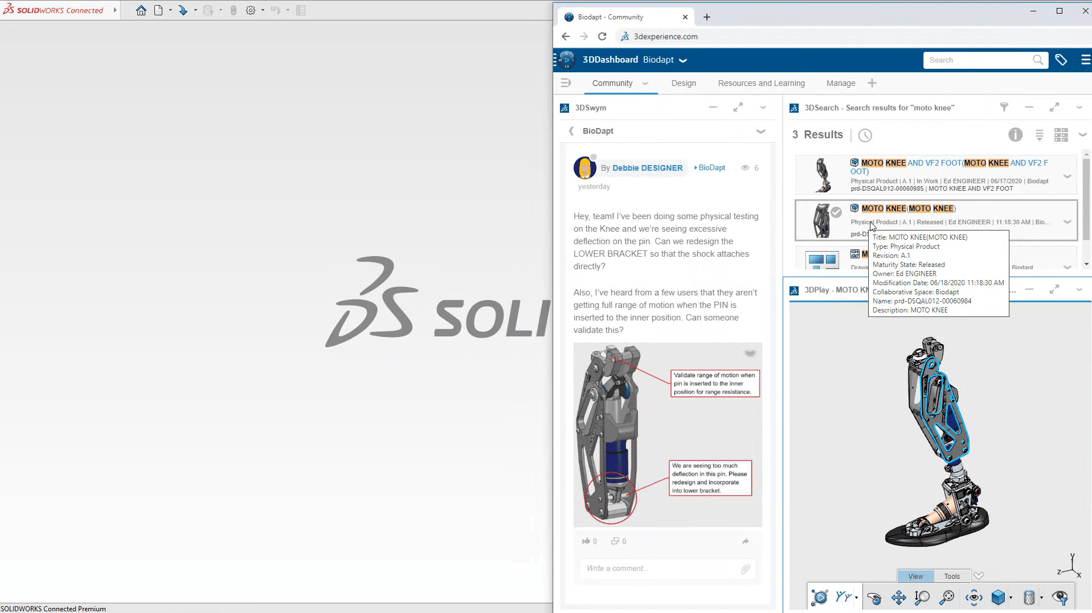Click the search results scrollbar
This screenshot has height=613, width=1092.
click(1086, 199)
